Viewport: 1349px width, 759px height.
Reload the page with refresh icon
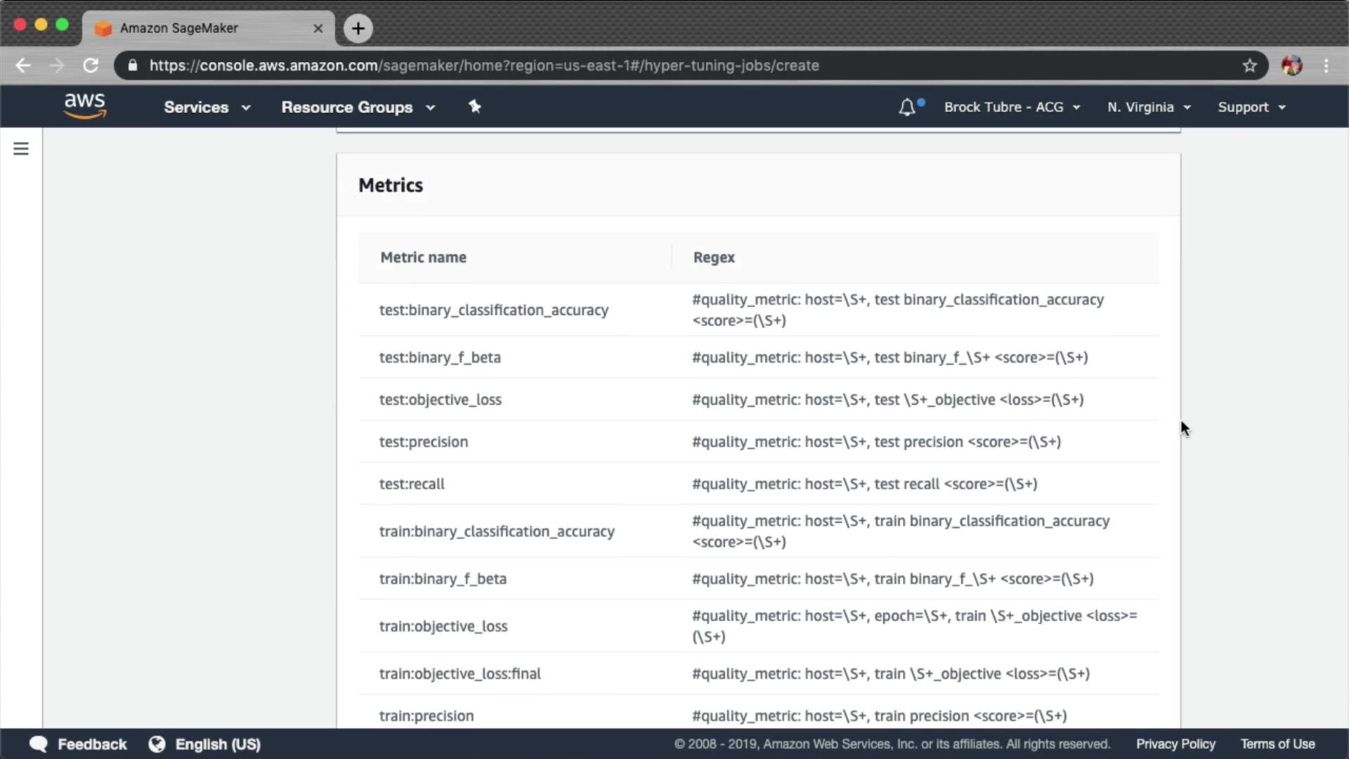(x=91, y=65)
